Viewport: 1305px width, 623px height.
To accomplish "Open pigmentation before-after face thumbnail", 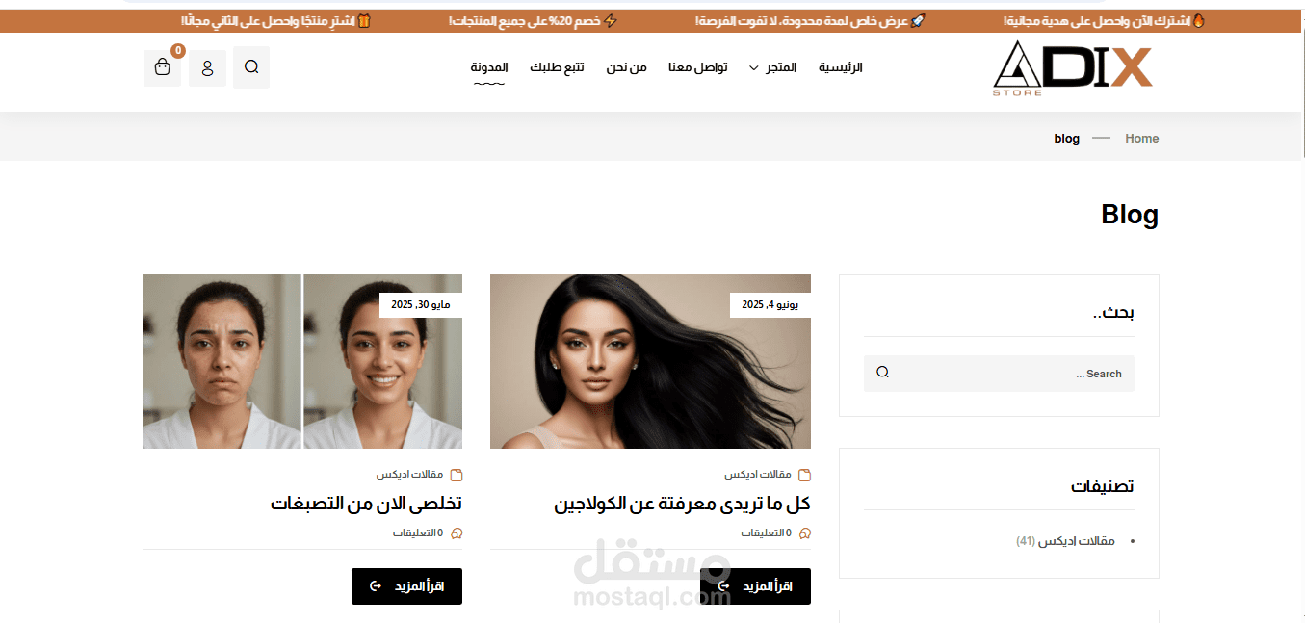I will click(x=302, y=362).
